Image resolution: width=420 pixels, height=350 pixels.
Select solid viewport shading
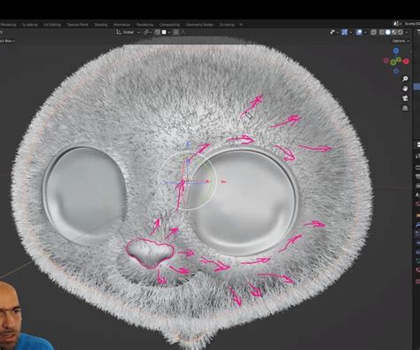[x=388, y=32]
